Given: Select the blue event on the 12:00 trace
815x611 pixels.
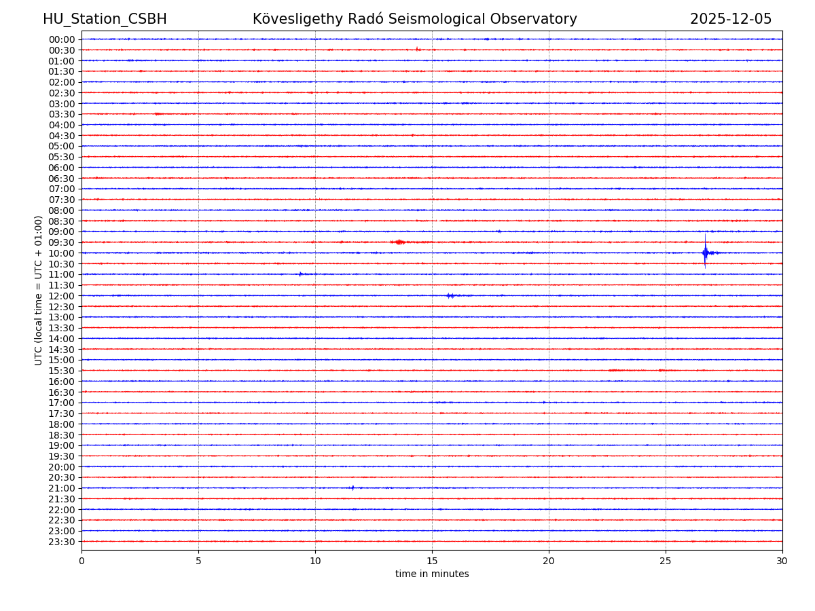Looking at the screenshot, I should tap(450, 295).
